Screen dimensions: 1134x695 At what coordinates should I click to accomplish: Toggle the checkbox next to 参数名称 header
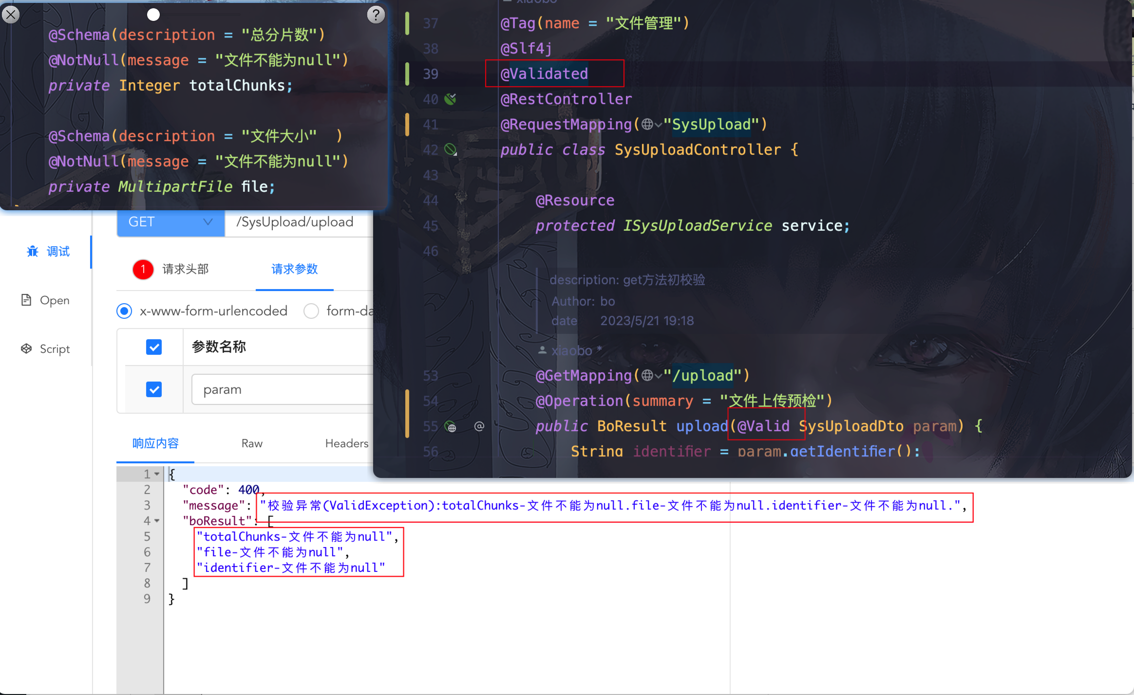(x=154, y=347)
